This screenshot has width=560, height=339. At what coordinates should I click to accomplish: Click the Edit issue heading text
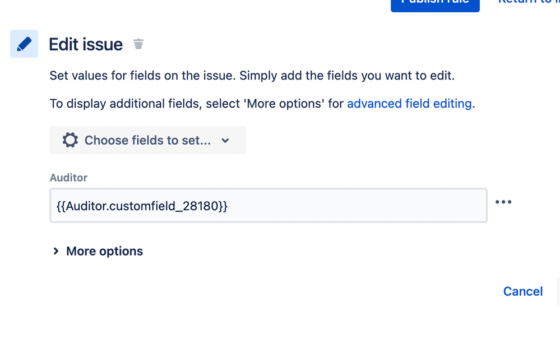coord(86,44)
